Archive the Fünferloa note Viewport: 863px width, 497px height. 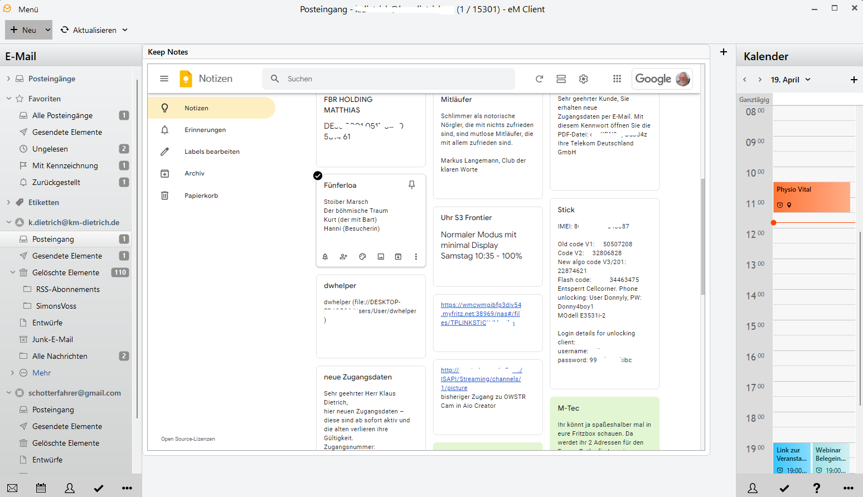pyautogui.click(x=398, y=257)
